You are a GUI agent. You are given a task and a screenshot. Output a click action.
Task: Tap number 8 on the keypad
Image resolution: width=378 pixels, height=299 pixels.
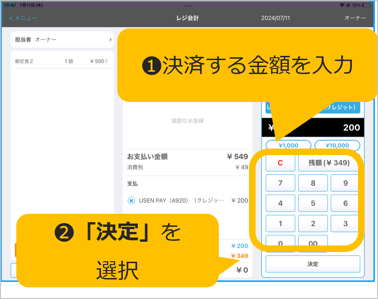313,183
